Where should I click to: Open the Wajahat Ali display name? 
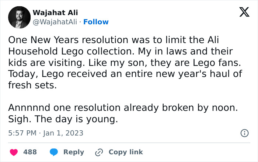coord(55,13)
